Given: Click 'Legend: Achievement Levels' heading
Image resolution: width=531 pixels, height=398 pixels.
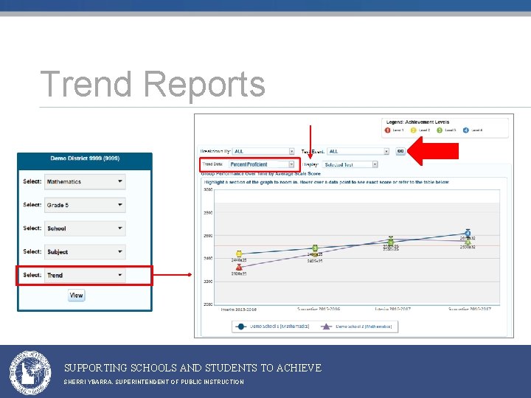Looking at the screenshot, I should pyautogui.click(x=418, y=122).
